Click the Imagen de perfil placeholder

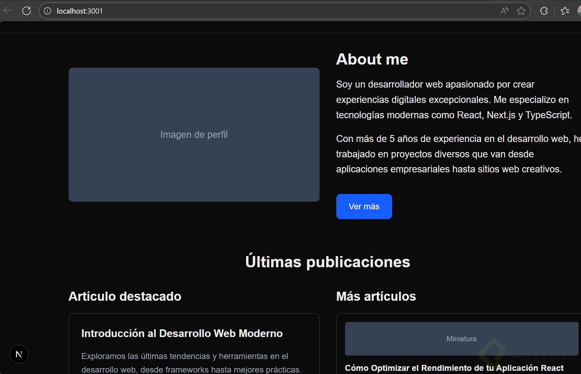(194, 135)
